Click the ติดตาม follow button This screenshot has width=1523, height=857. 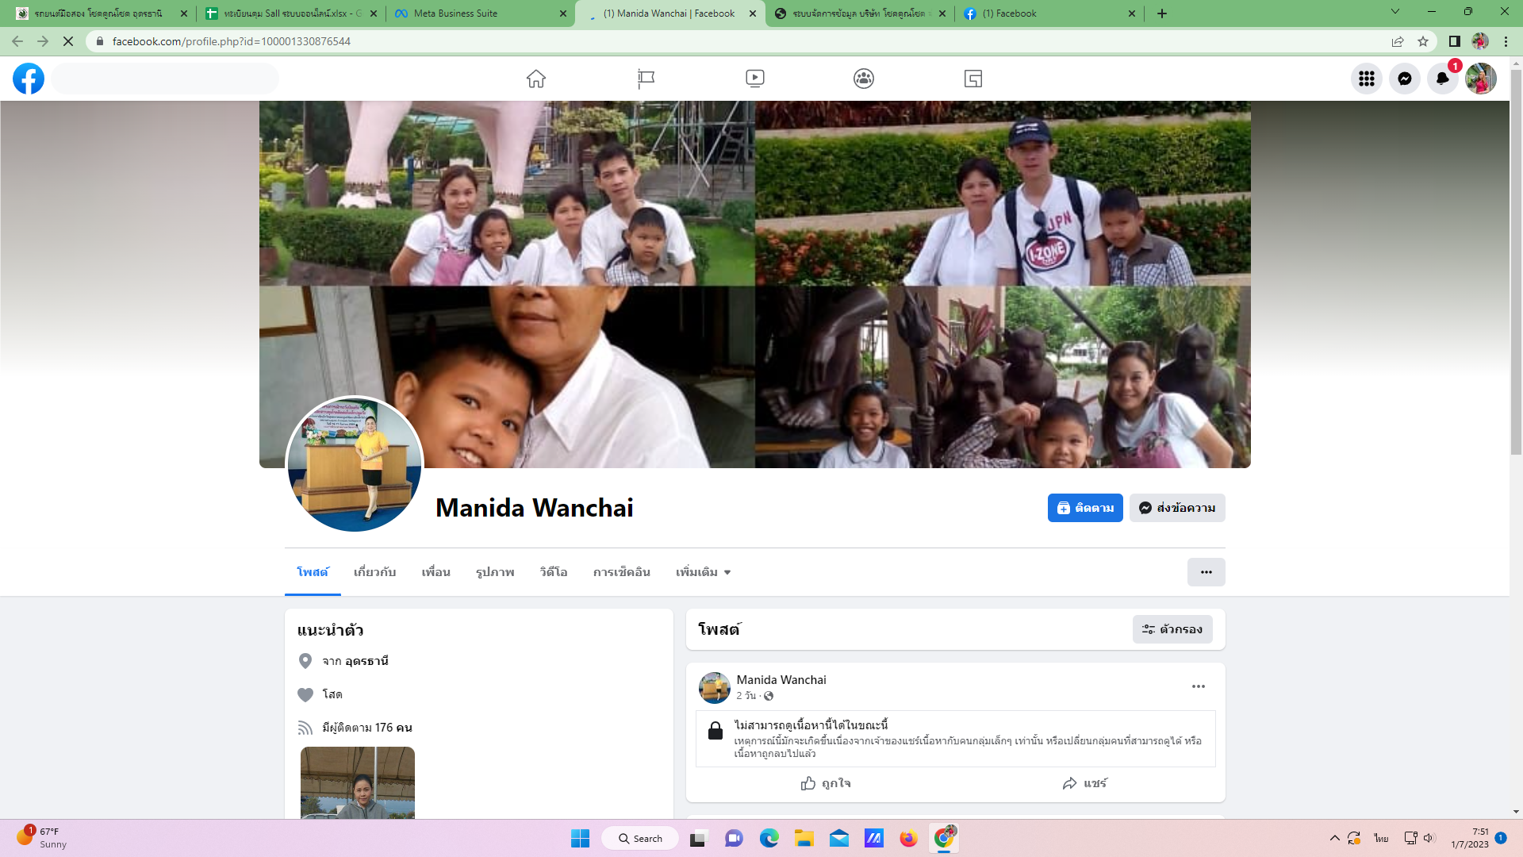pos(1084,508)
